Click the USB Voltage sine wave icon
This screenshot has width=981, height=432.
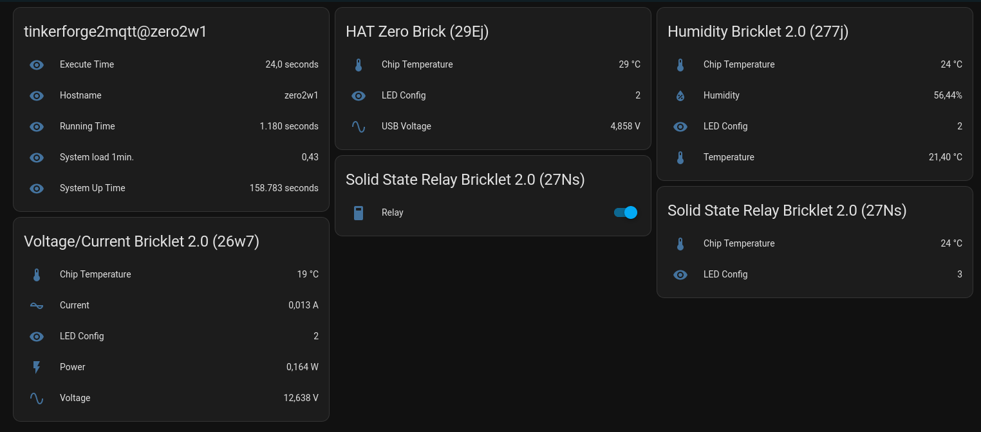(359, 127)
